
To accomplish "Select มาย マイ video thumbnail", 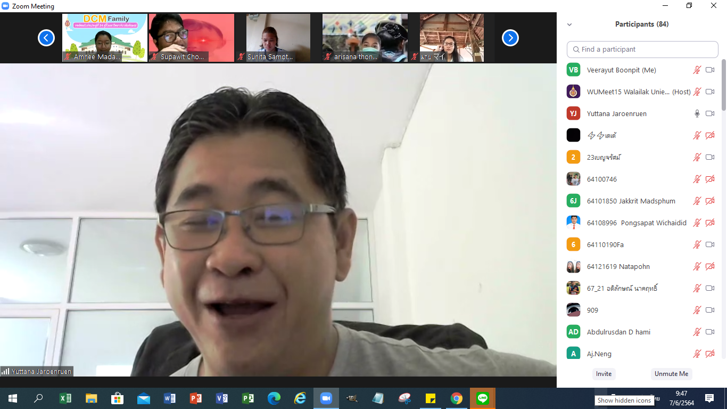I will [x=452, y=38].
